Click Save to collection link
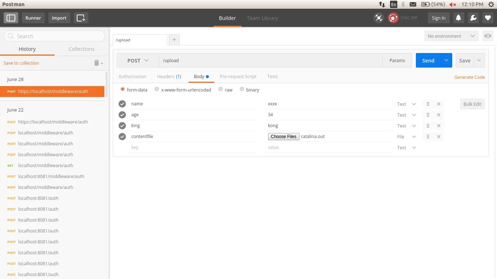497x279 pixels. (x=21, y=63)
